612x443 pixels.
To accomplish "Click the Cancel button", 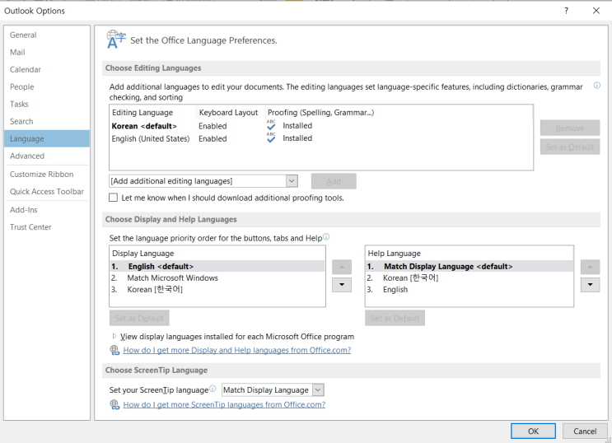I will (585, 431).
